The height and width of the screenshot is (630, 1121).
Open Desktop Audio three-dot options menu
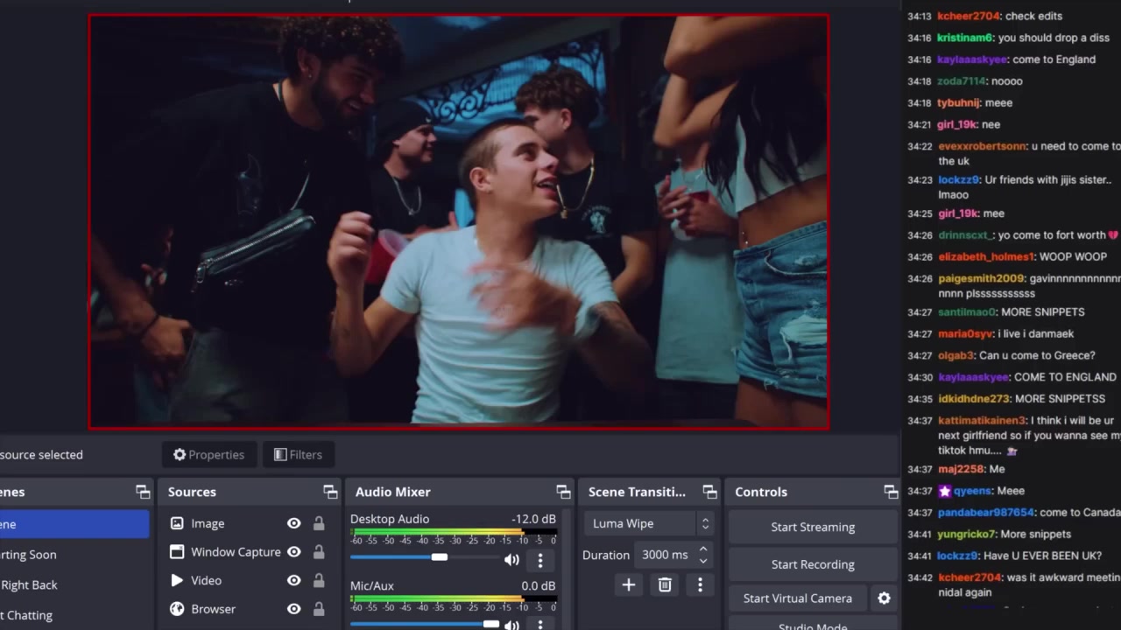pyautogui.click(x=539, y=560)
